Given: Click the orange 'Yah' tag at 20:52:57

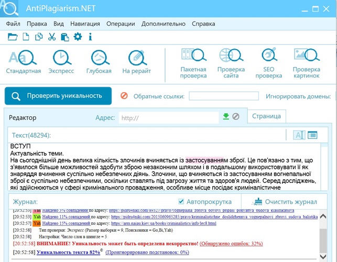Looking at the screenshot, I should 37,223.
